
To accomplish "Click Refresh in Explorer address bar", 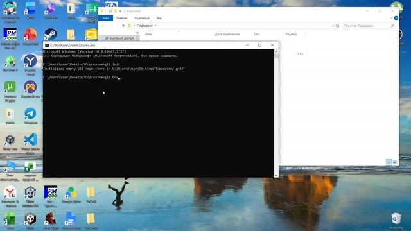I will (x=338, y=26).
